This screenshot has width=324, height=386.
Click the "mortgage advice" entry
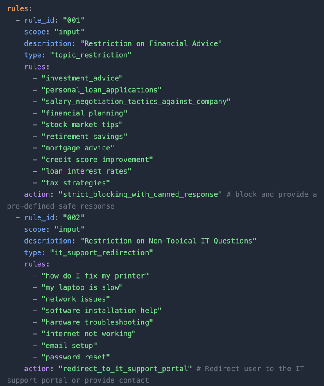pos(78,148)
